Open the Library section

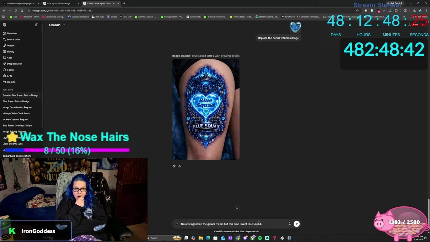coord(8,51)
